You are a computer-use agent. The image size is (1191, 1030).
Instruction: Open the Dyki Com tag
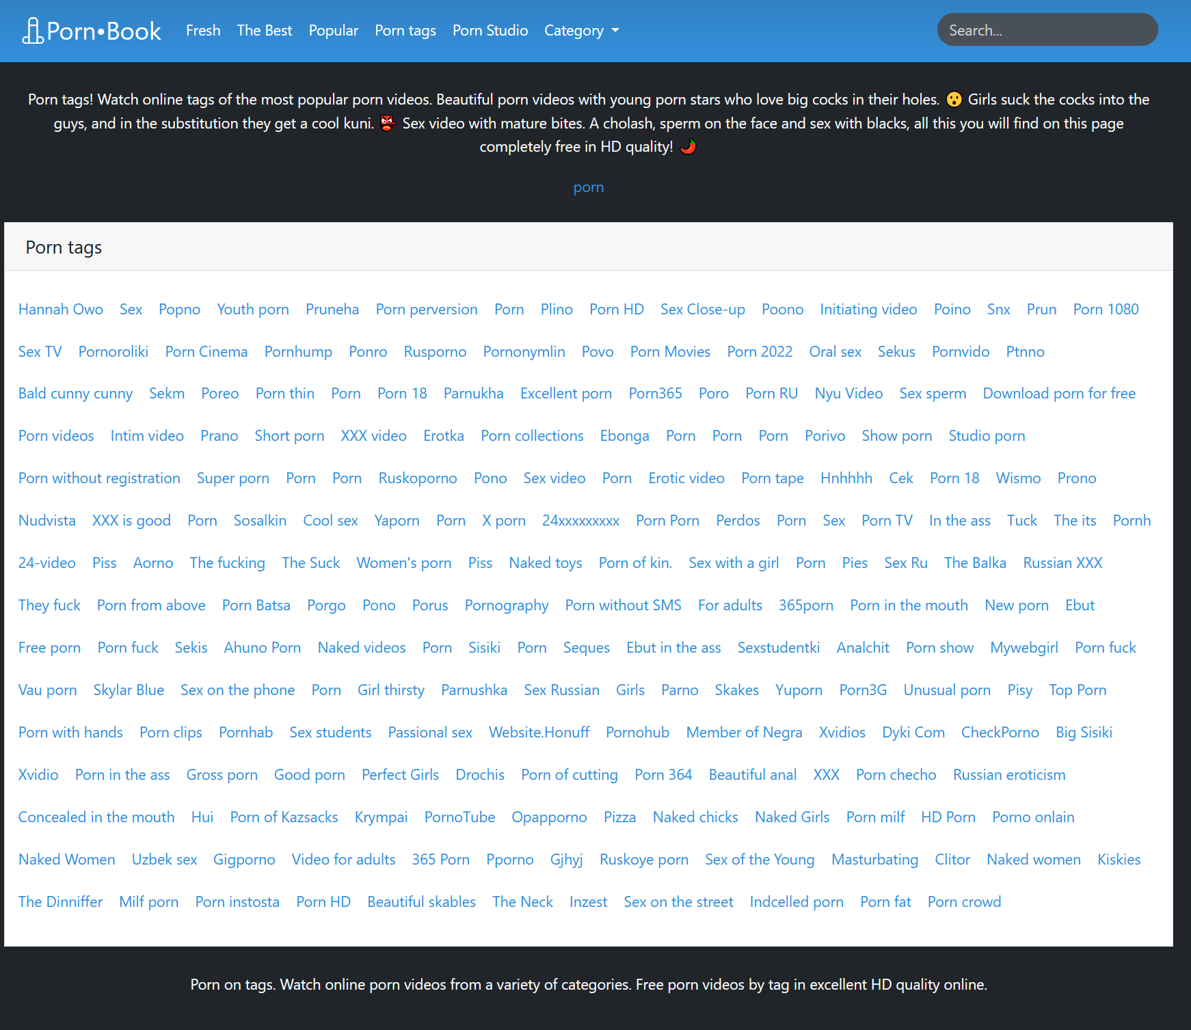click(913, 733)
